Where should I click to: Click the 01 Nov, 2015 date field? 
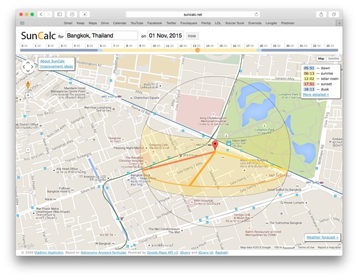[165, 36]
